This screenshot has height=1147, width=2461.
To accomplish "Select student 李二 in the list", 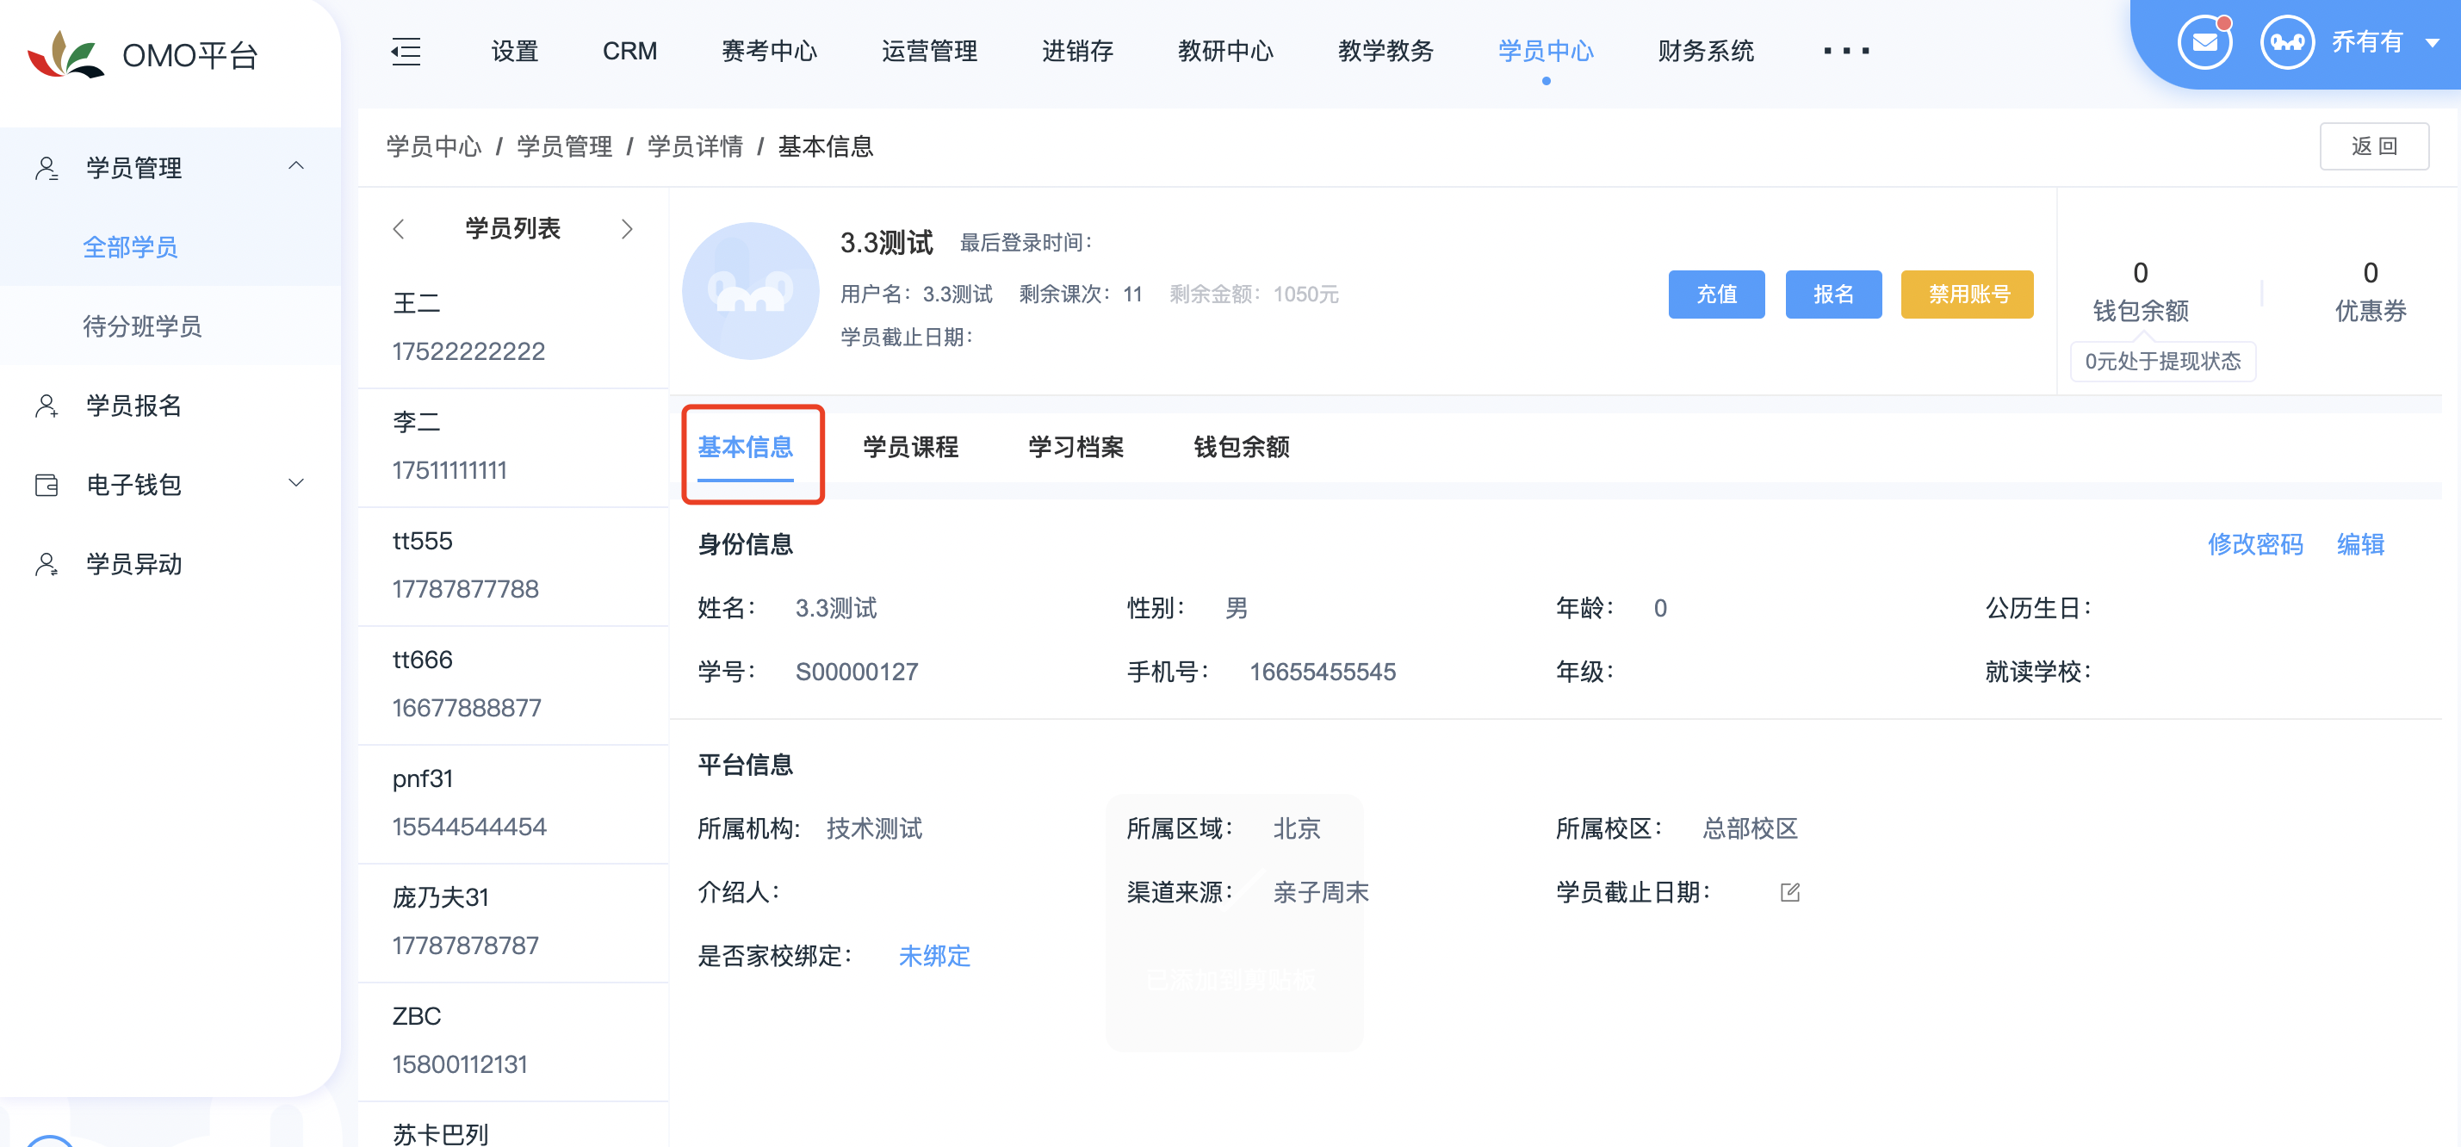I will point(513,447).
